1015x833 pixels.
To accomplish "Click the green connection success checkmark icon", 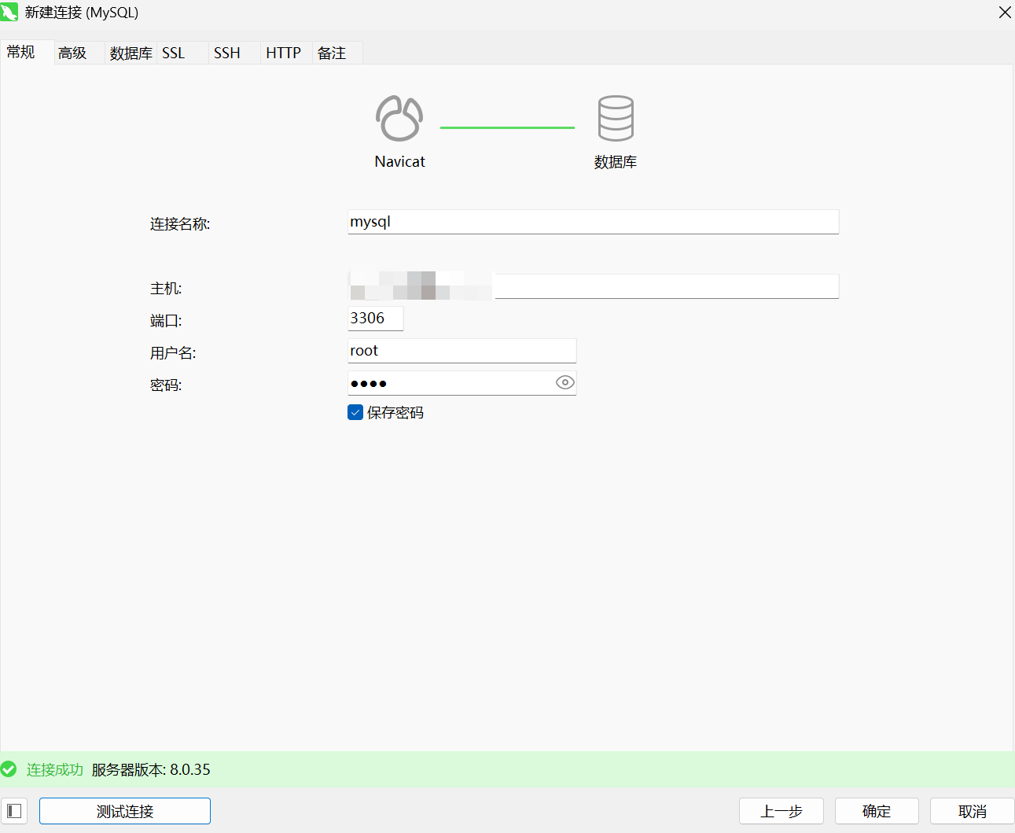I will (x=9, y=769).
